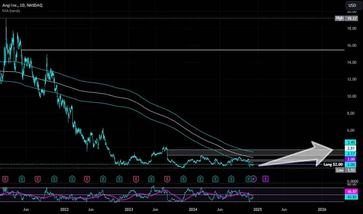Open the last red earnings marker before 2024
The image size is (363, 214).
pos(167,179)
